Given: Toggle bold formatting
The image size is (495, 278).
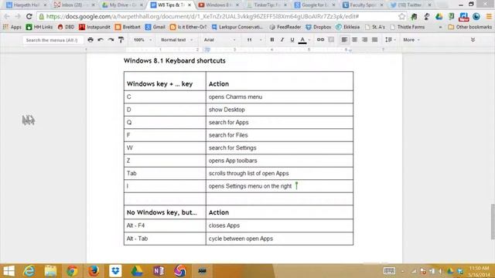Looking at the screenshot, I should click(x=271, y=39).
